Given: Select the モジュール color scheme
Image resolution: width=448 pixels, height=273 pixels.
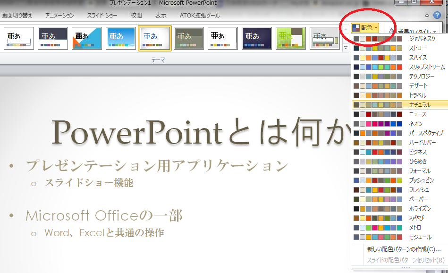Looking at the screenshot, I should [400, 237].
